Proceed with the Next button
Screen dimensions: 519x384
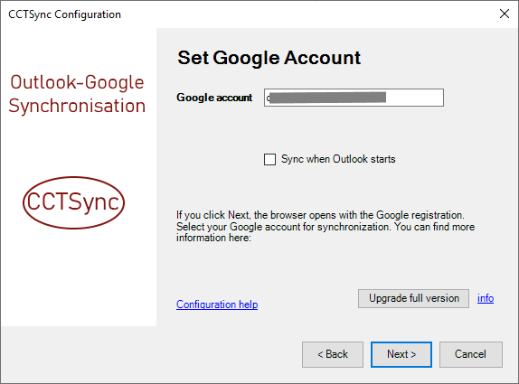[x=401, y=354]
